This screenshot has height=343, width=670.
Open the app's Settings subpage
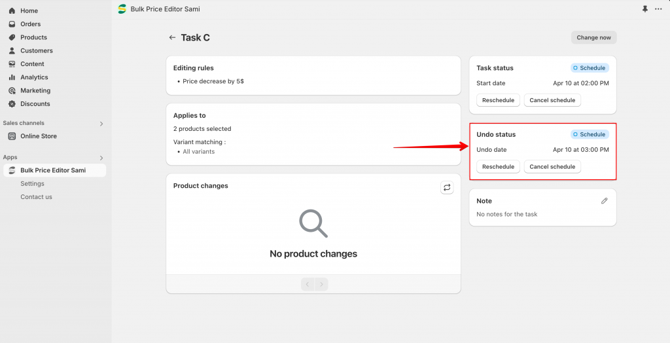point(33,183)
